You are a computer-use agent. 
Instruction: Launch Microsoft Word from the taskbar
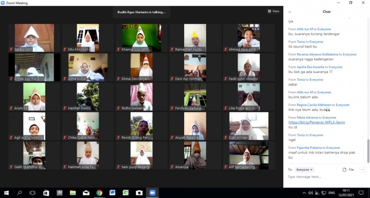tap(112, 193)
